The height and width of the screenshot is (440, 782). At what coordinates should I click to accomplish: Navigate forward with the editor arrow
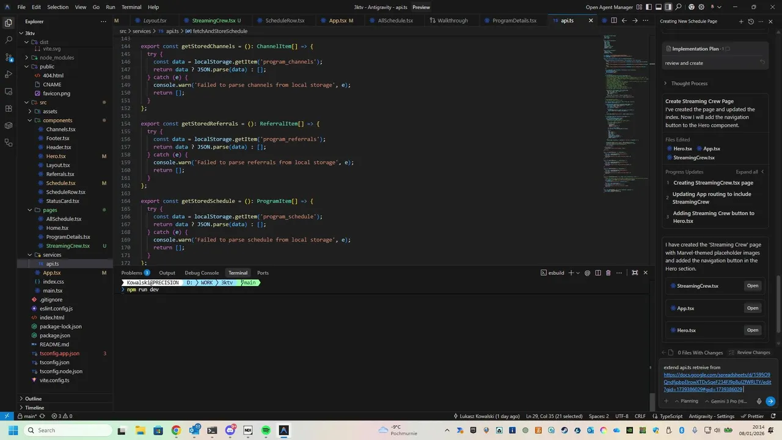pyautogui.click(x=635, y=20)
